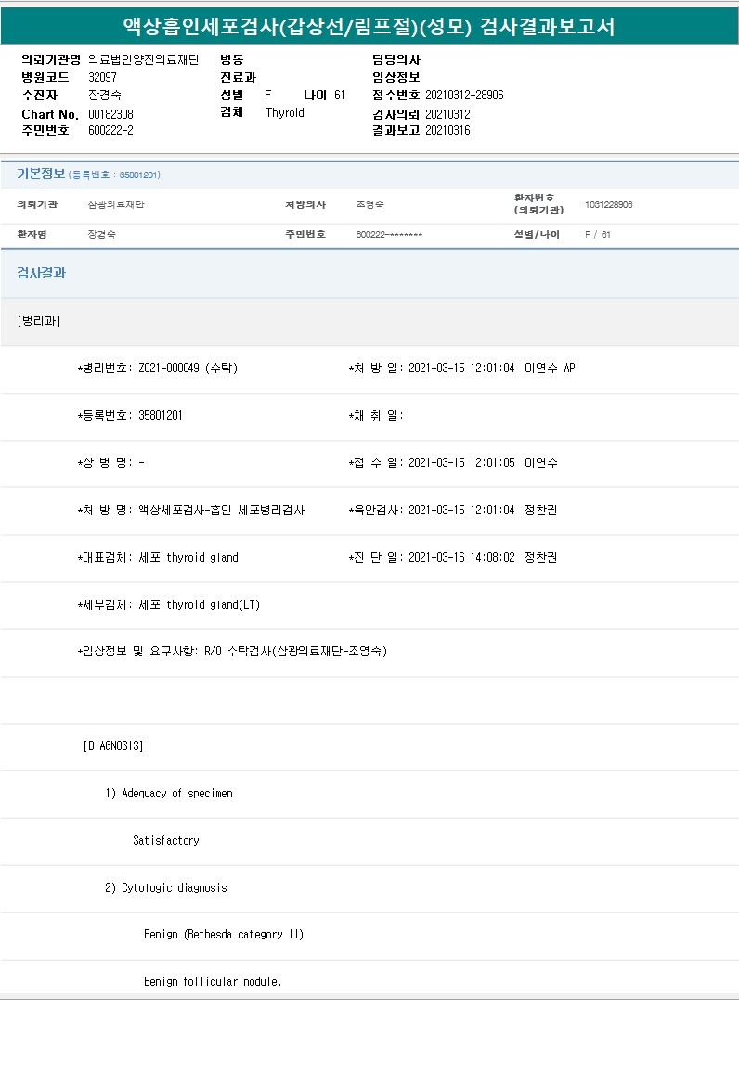Image resolution: width=739 pixels, height=1074 pixels.
Task: Click the 등록번호 35801201 line in results
Action: point(130,415)
